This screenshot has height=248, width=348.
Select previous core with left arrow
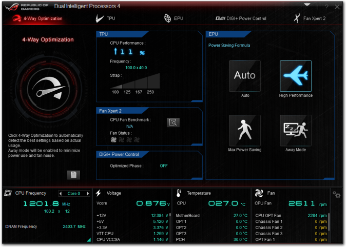[61, 194]
